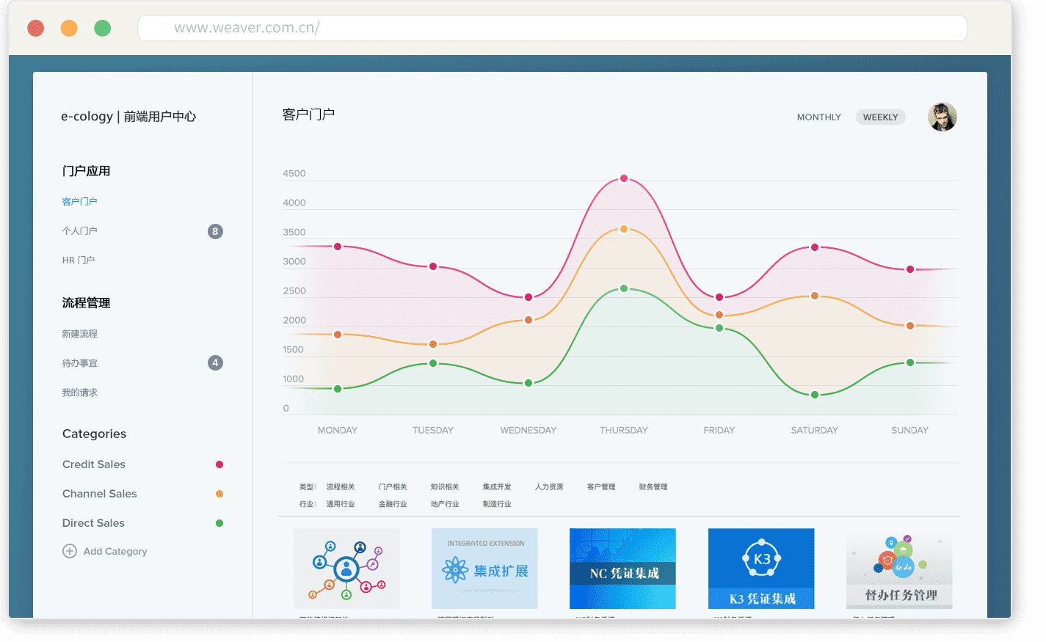This screenshot has width=1046, height=642.
Task: Click the badge 8 next to 个人门户
Action: [x=215, y=231]
